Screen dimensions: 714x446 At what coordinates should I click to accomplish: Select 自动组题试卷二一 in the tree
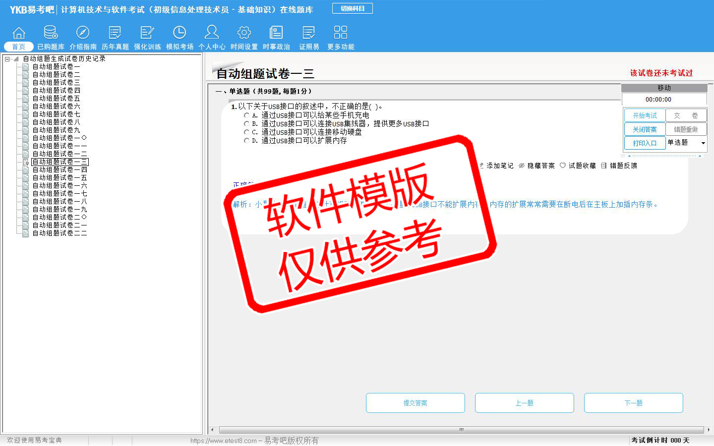click(x=59, y=225)
